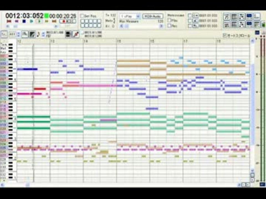Toggle the Metronome Play checkbox
The width and height of the screenshot is (266, 199).
[170, 20]
